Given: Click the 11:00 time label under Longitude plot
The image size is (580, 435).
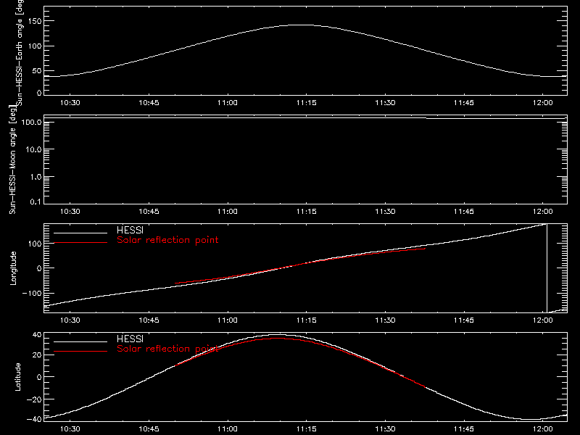Looking at the screenshot, I should (228, 320).
